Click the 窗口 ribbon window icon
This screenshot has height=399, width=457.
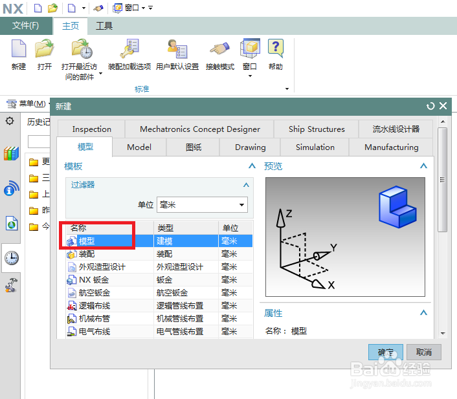tap(250, 49)
